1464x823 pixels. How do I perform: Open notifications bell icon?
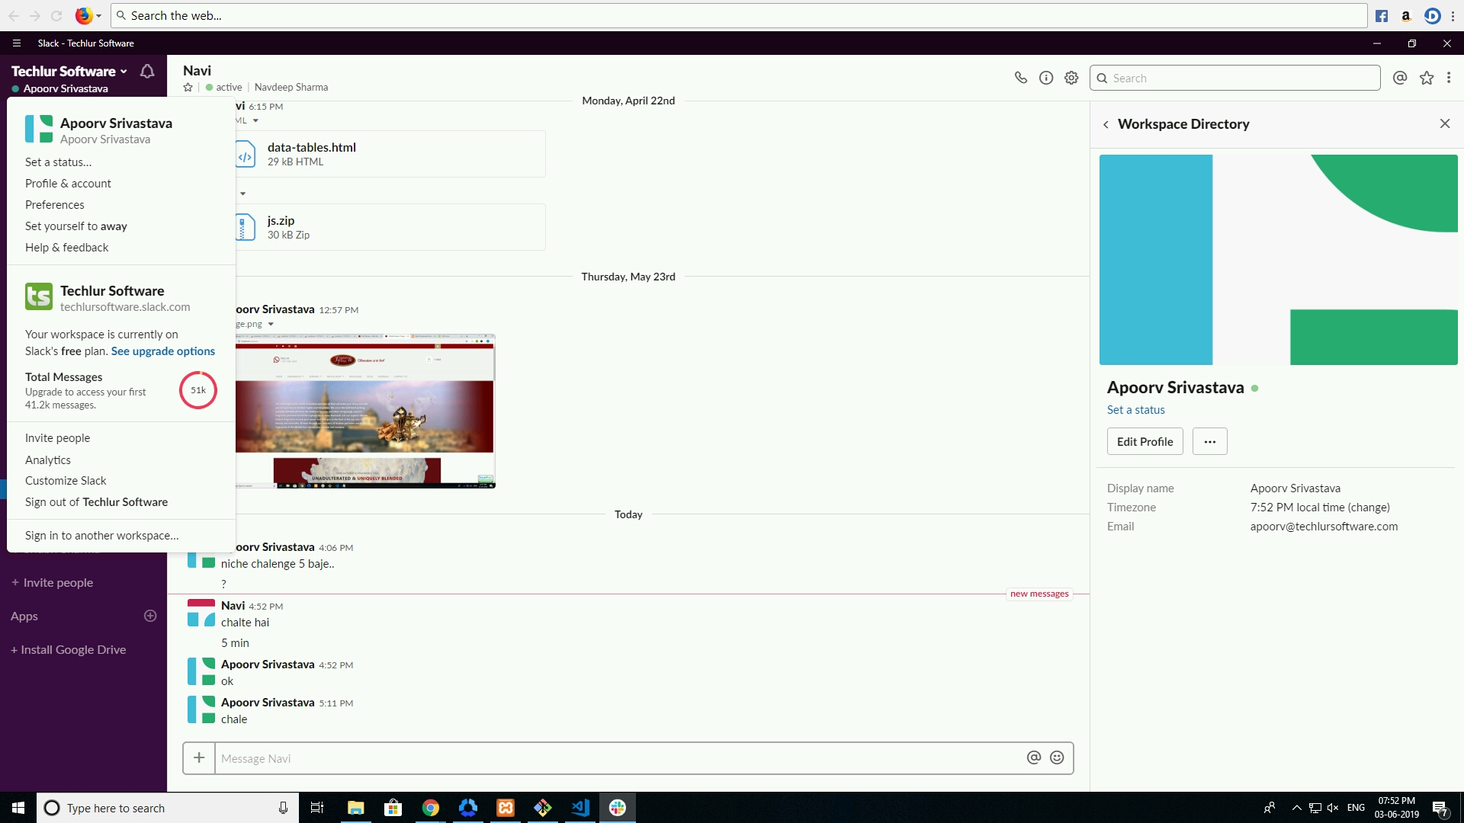(x=147, y=71)
